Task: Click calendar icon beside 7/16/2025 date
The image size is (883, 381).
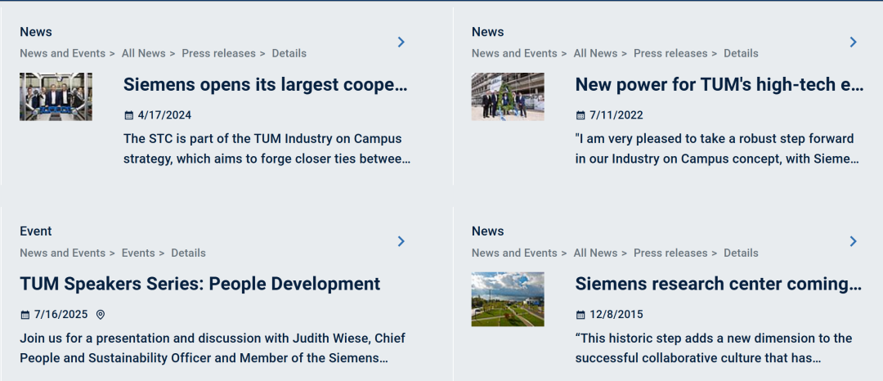Action: (25, 315)
